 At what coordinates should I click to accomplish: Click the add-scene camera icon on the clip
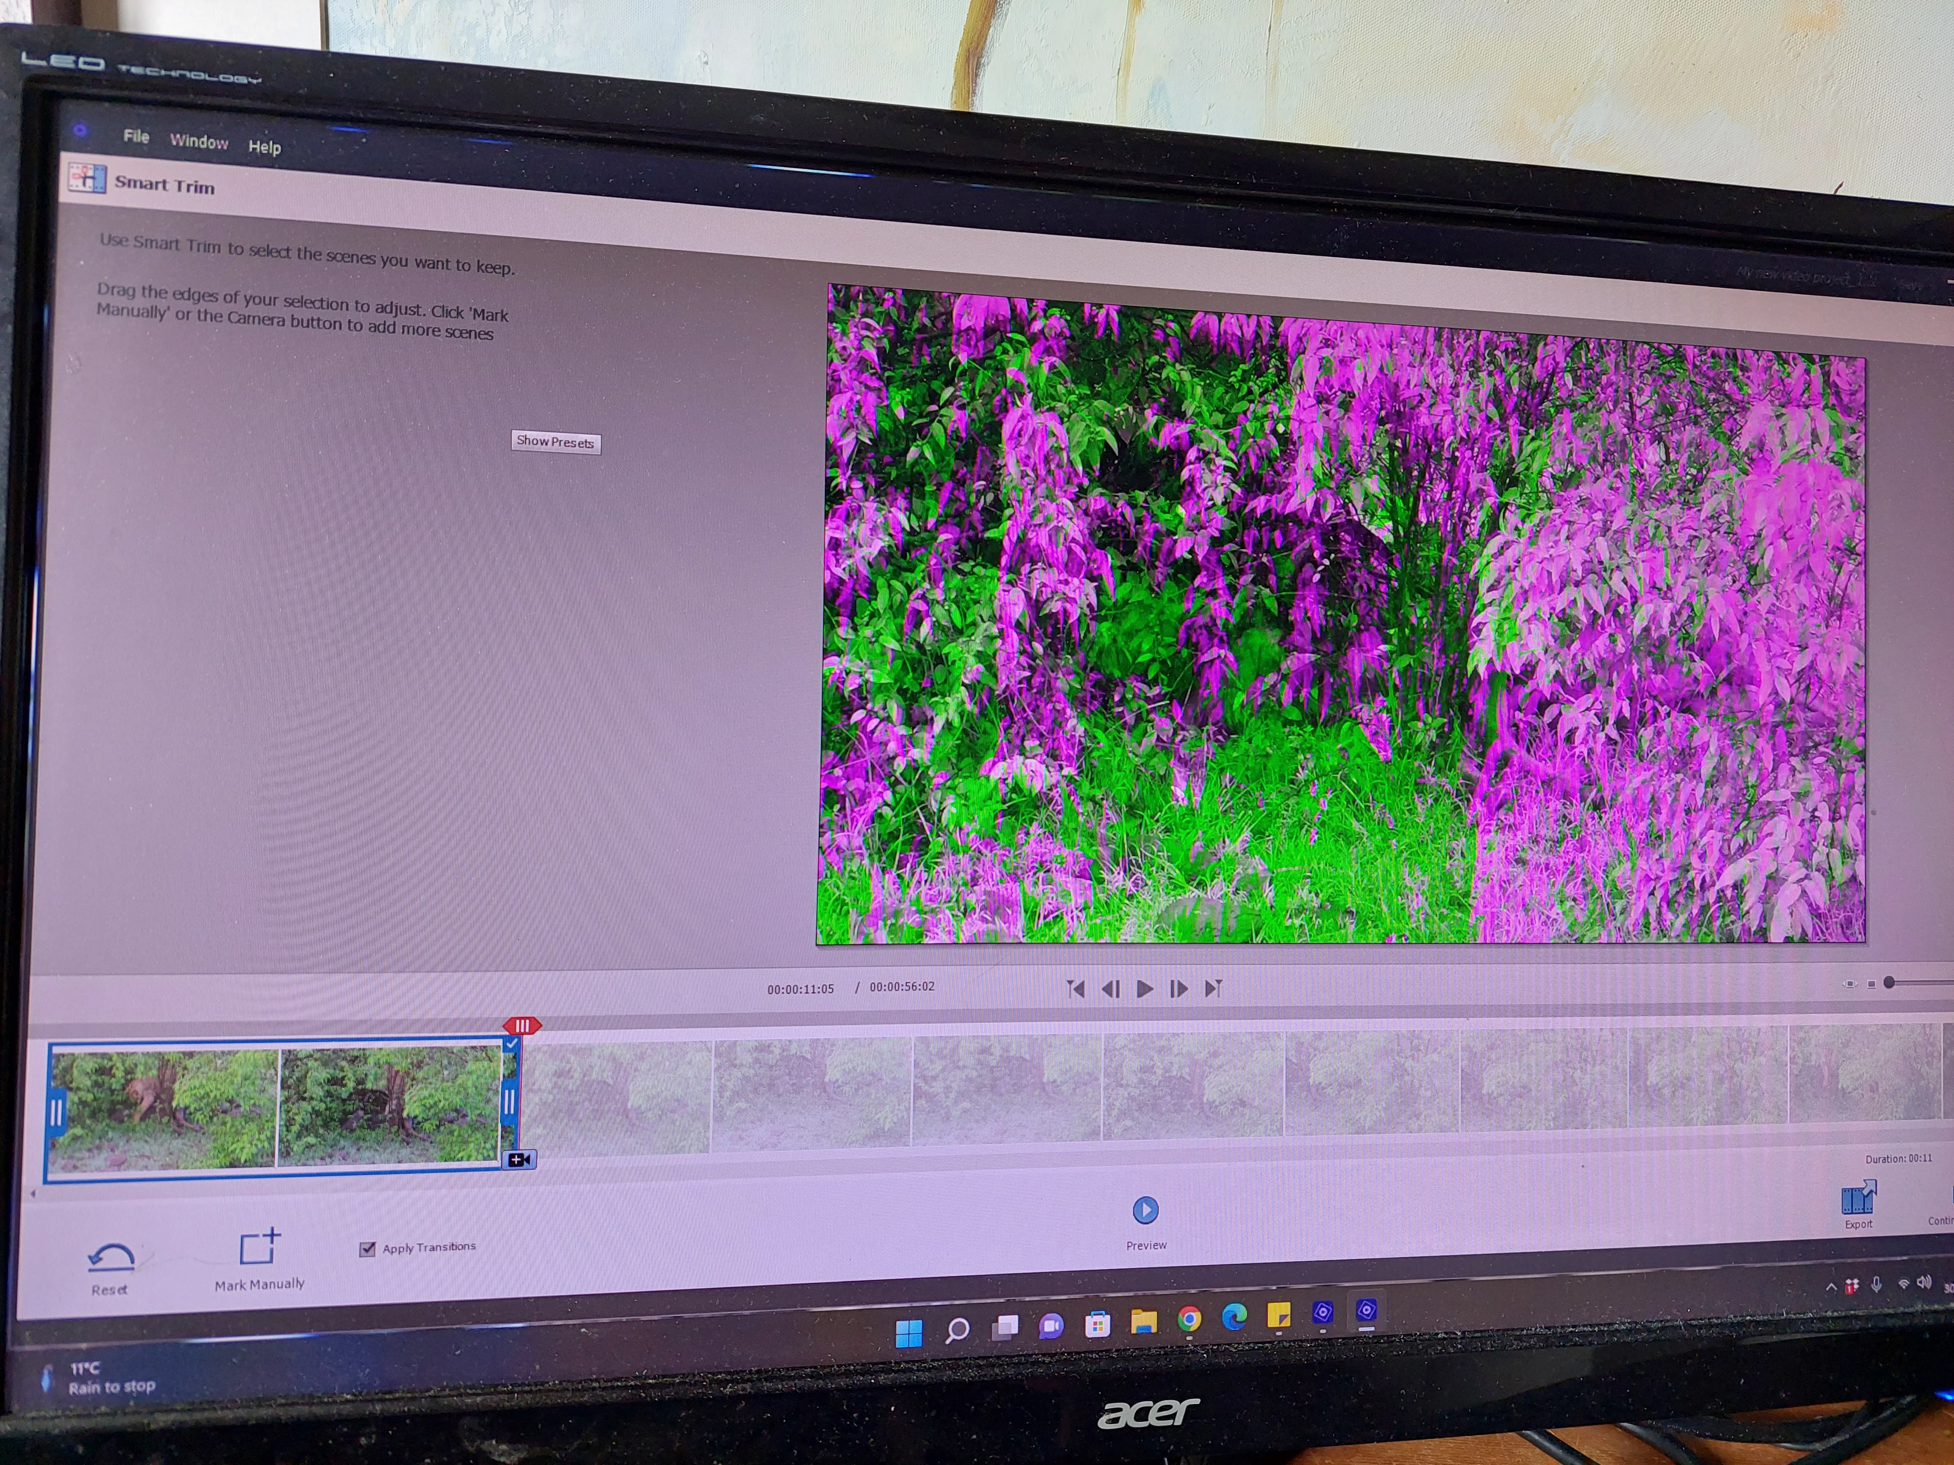(520, 1160)
